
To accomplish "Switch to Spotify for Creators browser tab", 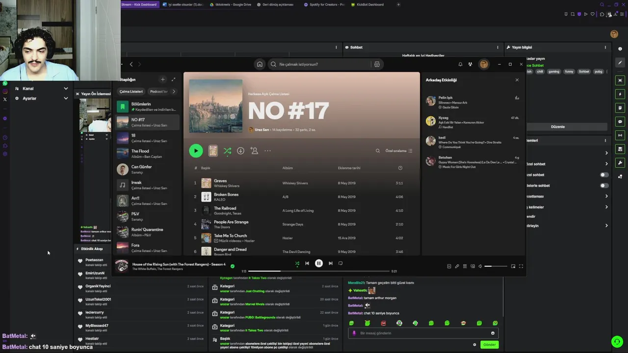I will pos(324,4).
